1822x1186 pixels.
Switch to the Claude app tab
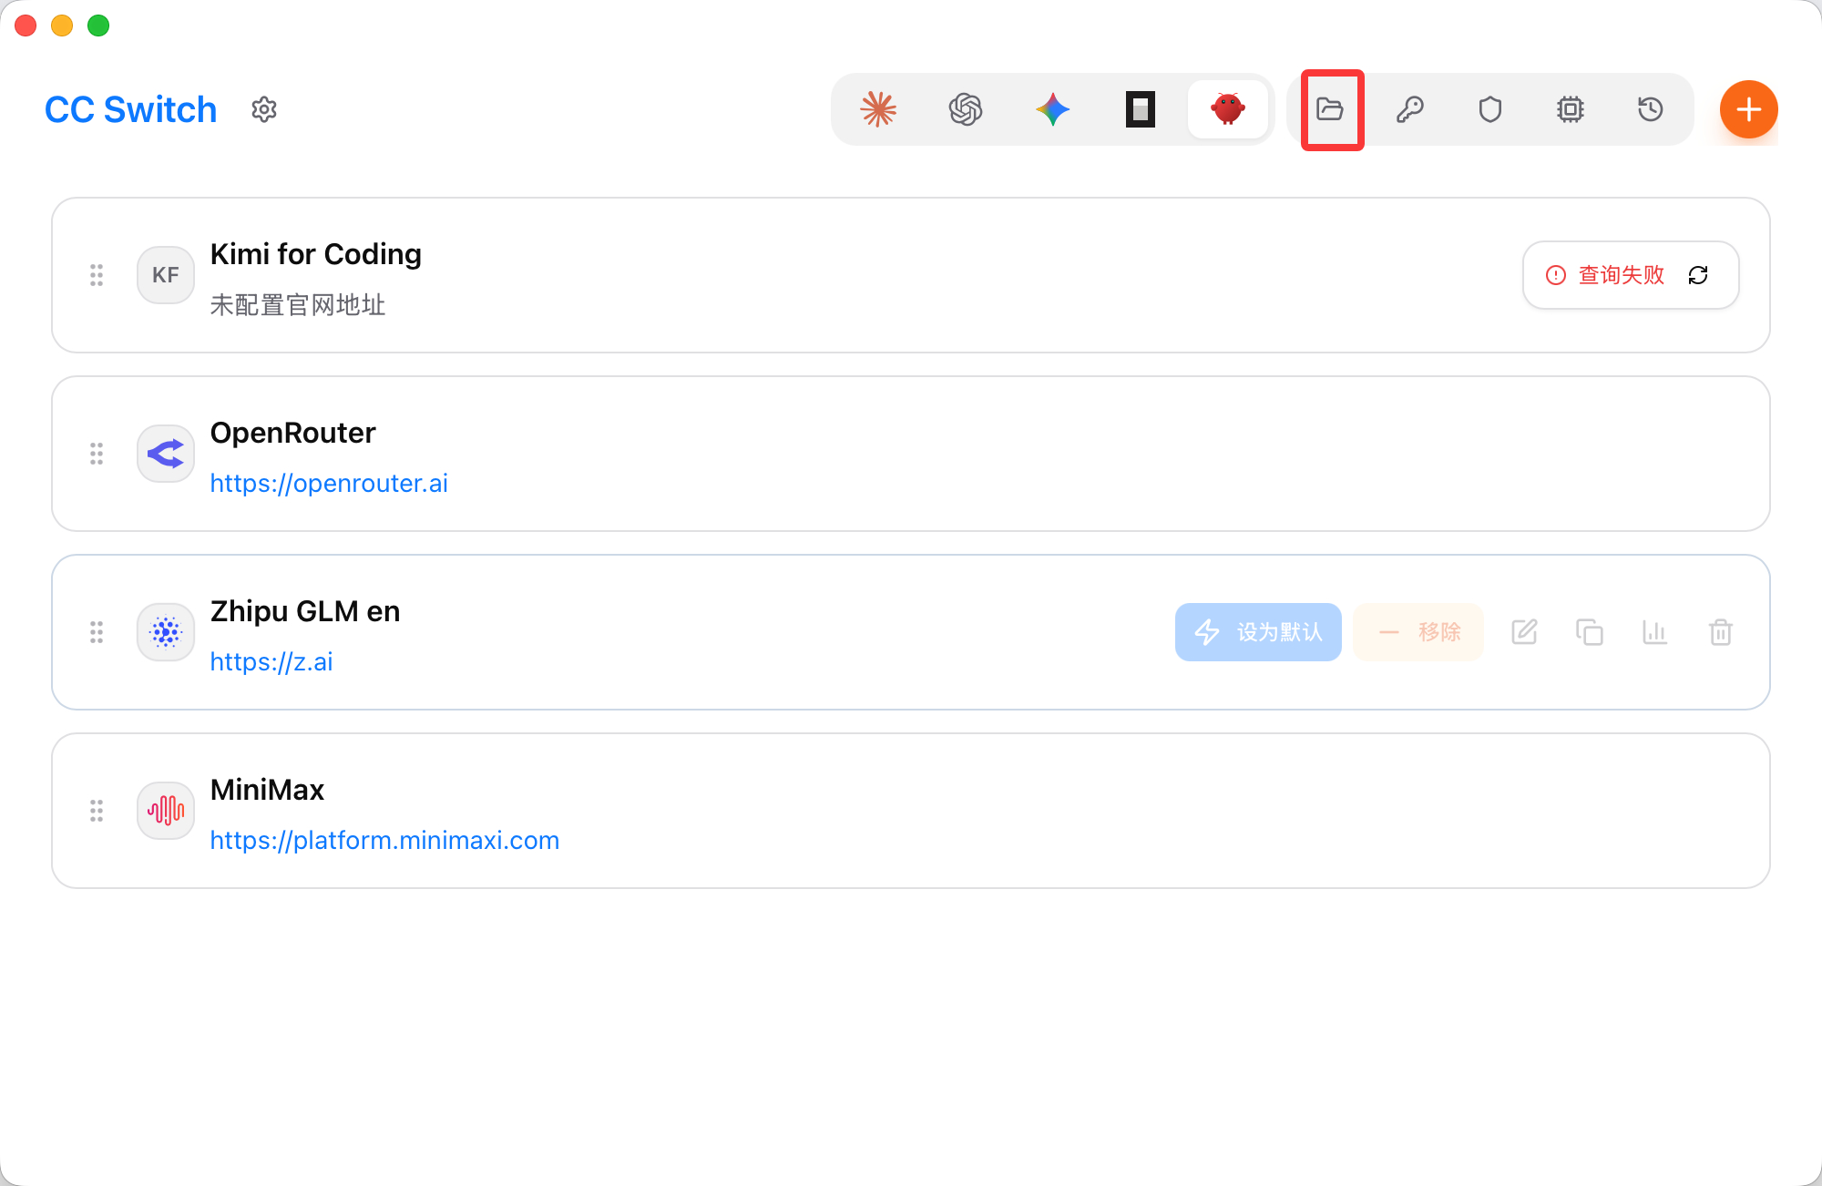point(878,109)
